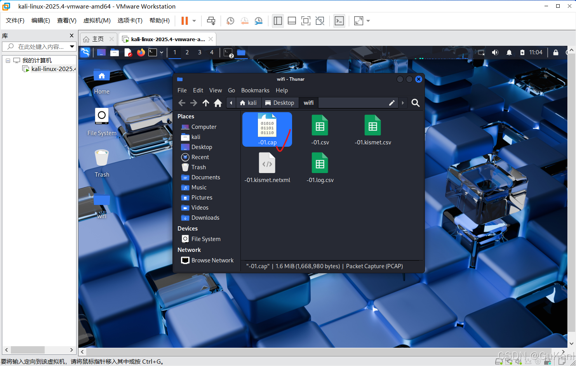This screenshot has width=576, height=366.
Task: Toggle the library sidebar view
Action: coord(278,21)
